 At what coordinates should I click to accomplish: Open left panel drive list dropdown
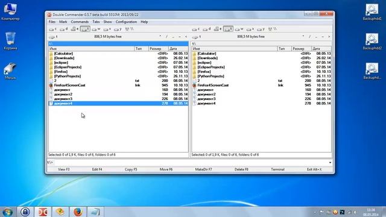pyautogui.click(x=53, y=37)
